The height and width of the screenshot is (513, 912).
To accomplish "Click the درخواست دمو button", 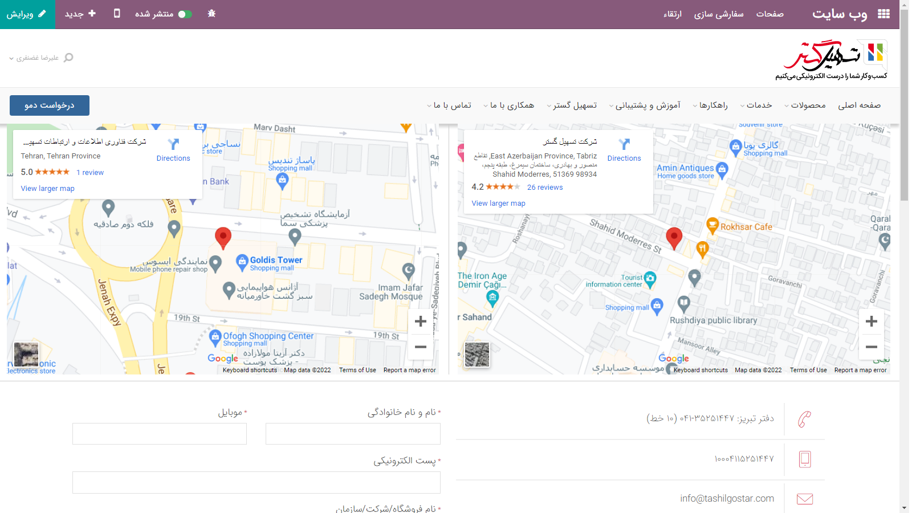I will [x=50, y=105].
